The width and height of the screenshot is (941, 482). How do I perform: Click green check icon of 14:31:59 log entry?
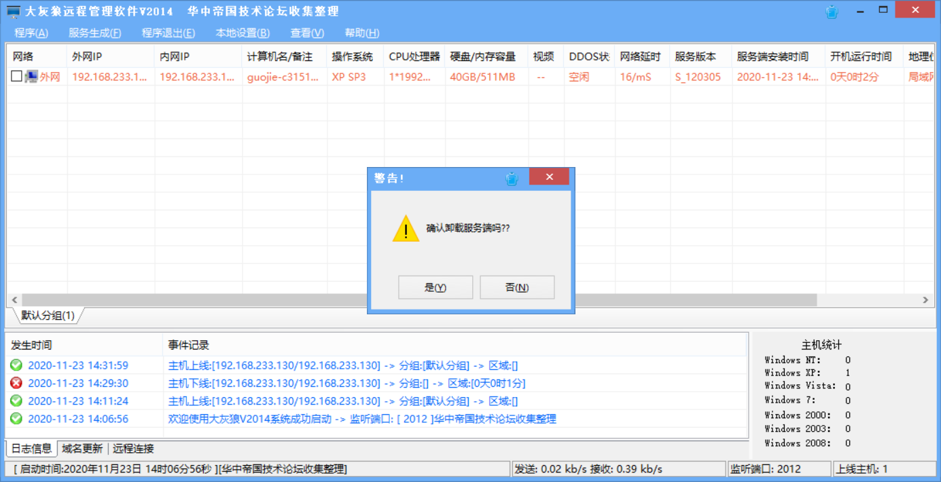click(x=16, y=365)
